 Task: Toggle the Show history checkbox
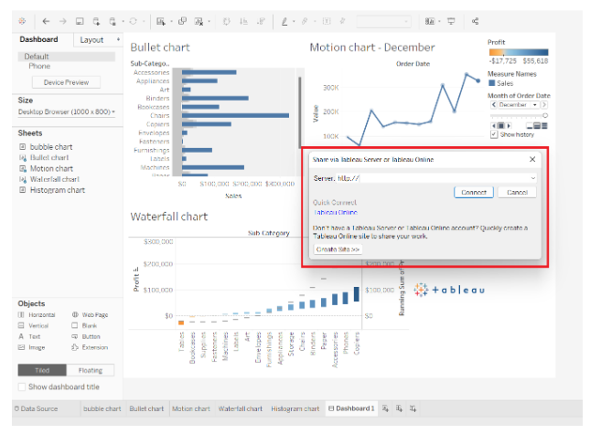[494, 134]
